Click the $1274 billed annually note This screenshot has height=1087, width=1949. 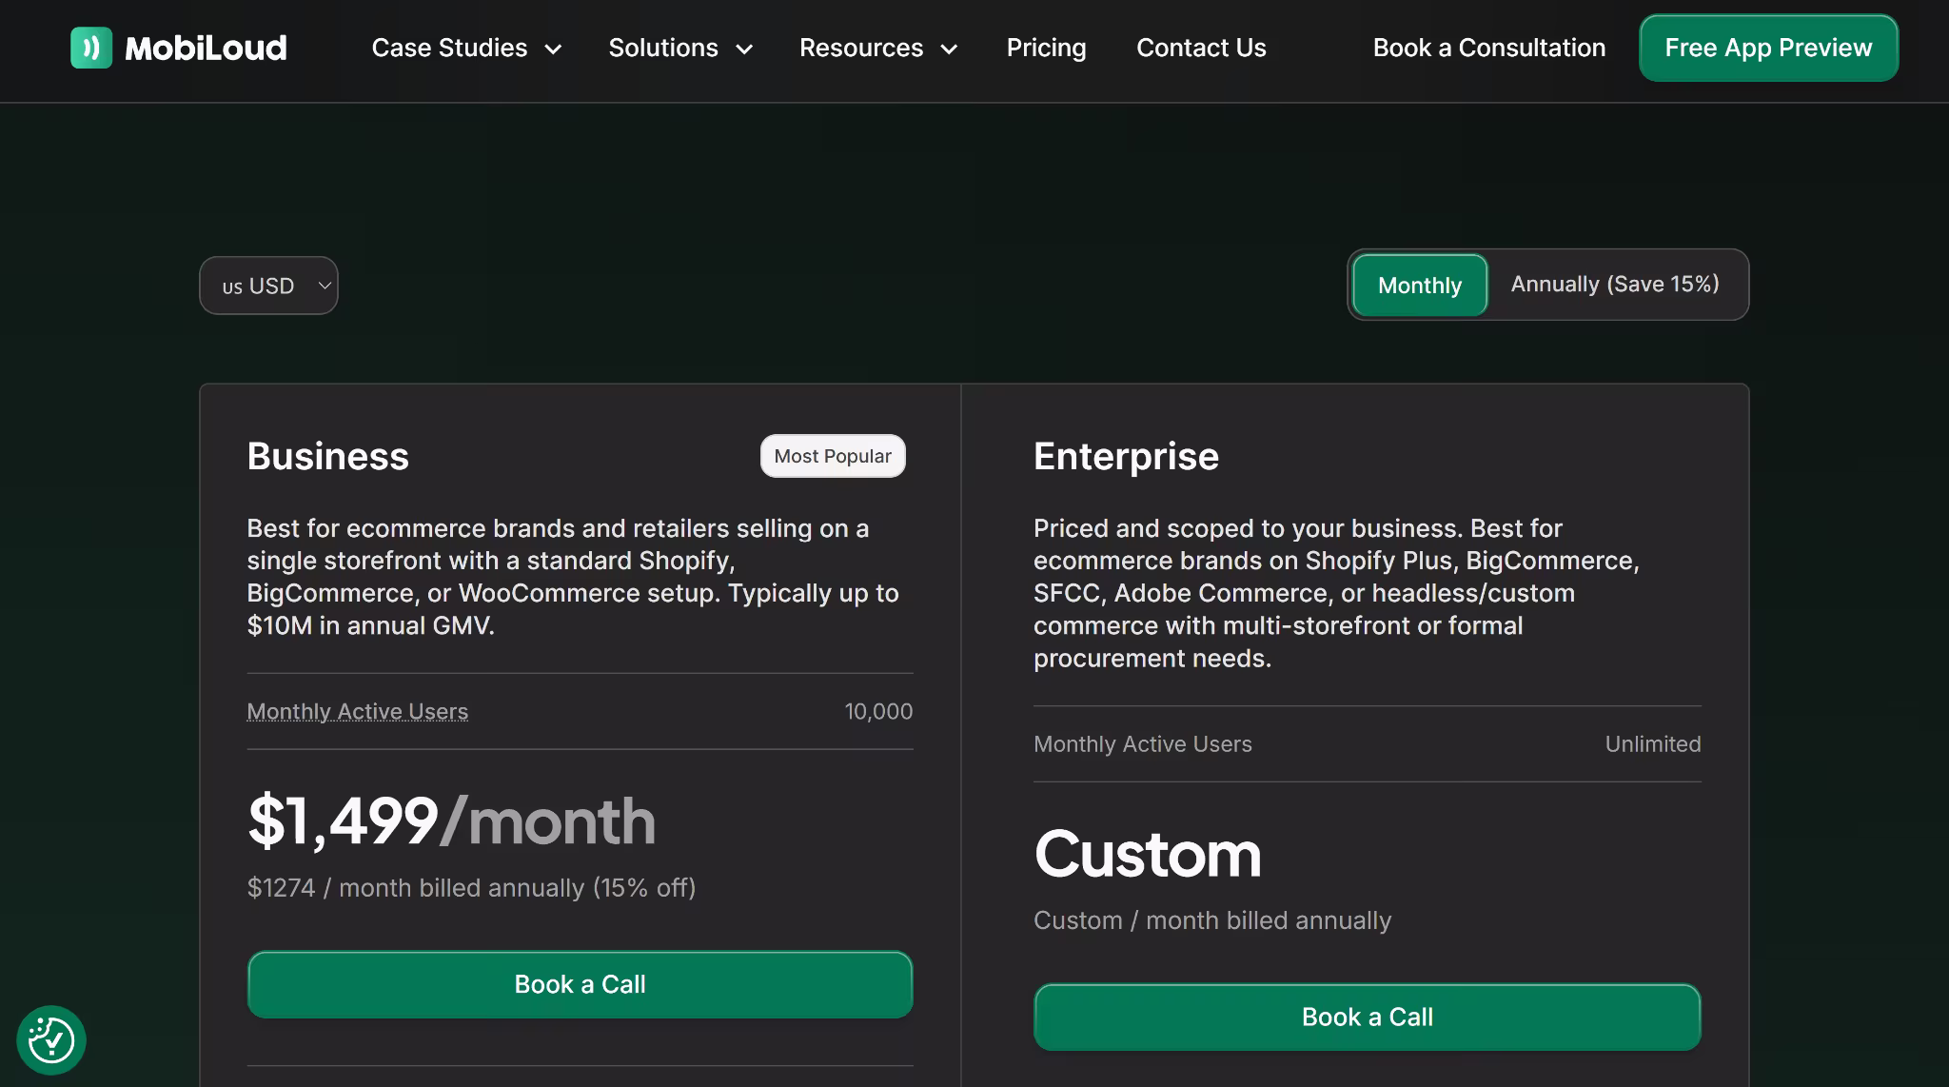(472, 888)
